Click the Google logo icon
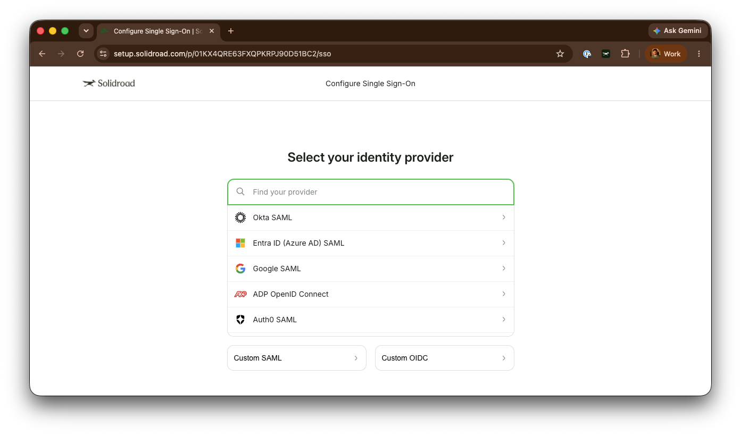This screenshot has height=435, width=741. 240,269
